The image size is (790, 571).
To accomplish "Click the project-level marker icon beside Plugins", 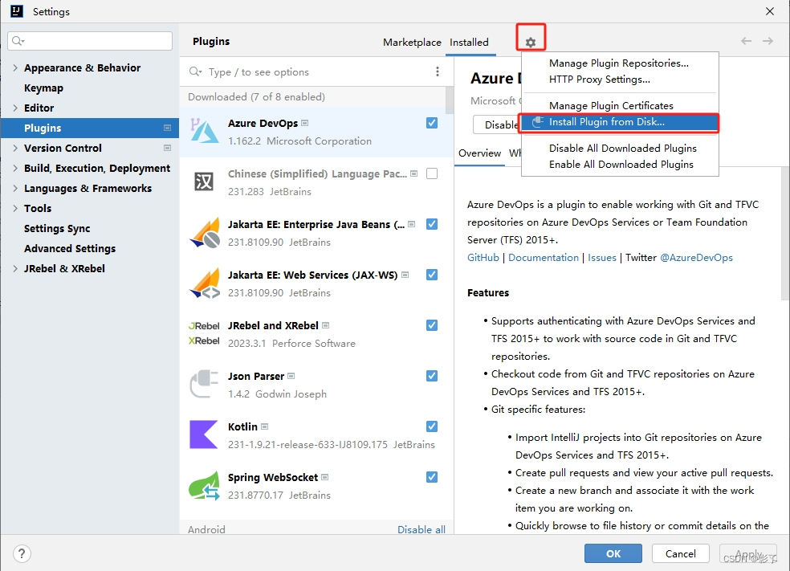I will point(167,128).
